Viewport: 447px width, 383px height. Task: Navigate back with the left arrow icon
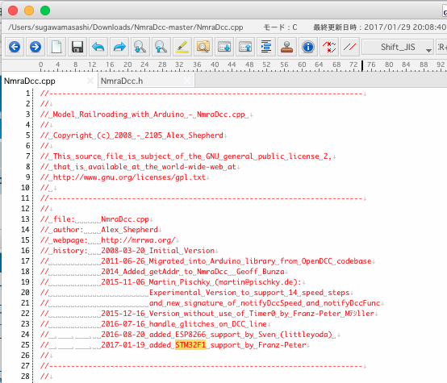click(x=15, y=47)
